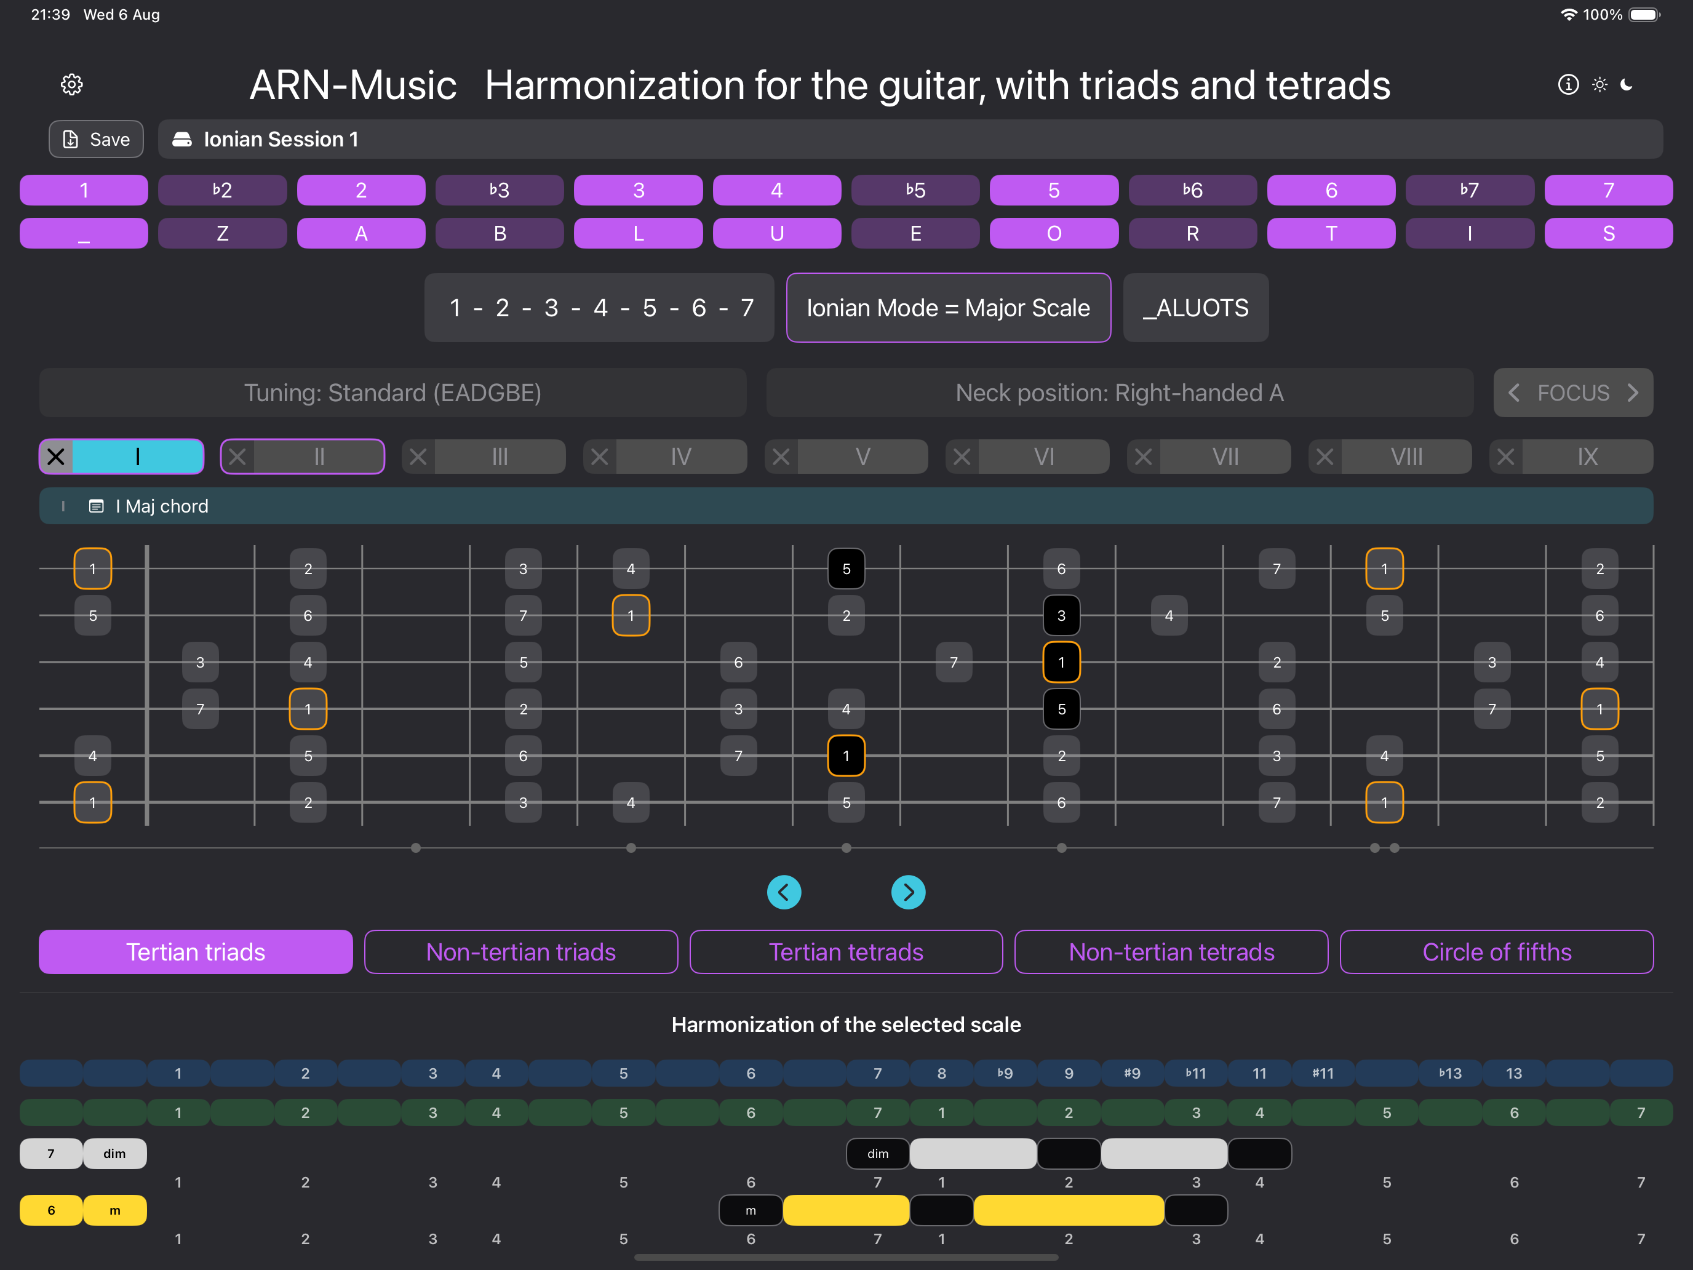
Task: Select position tab II
Action: coord(319,457)
